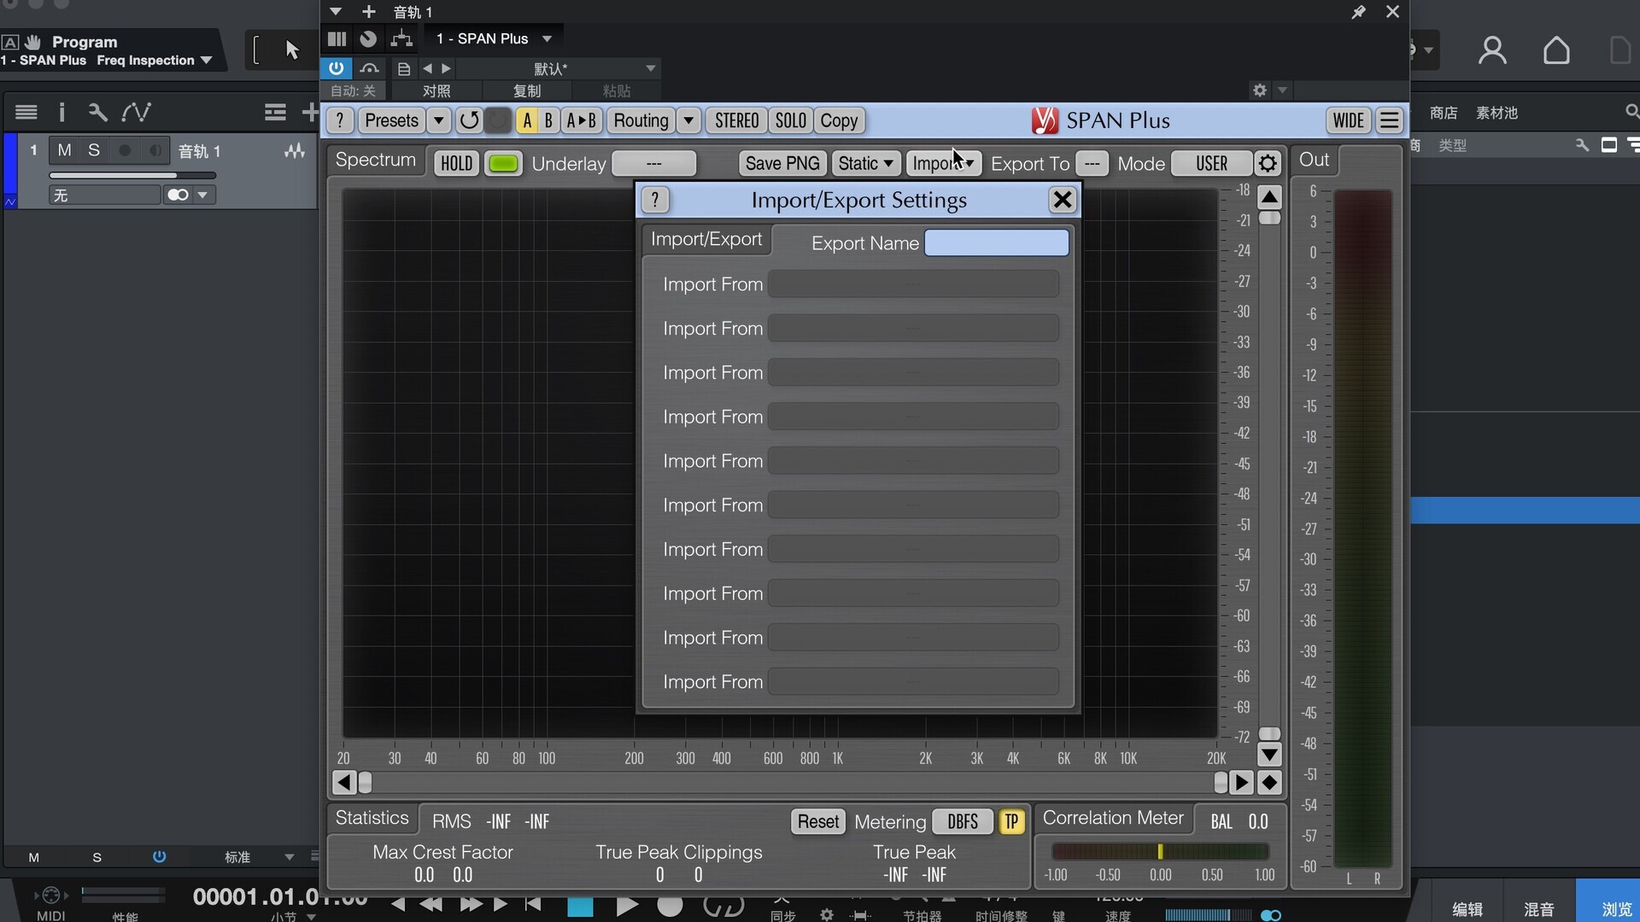Toggle the HOLD spectrum button
This screenshot has height=922, width=1640.
pos(456,163)
